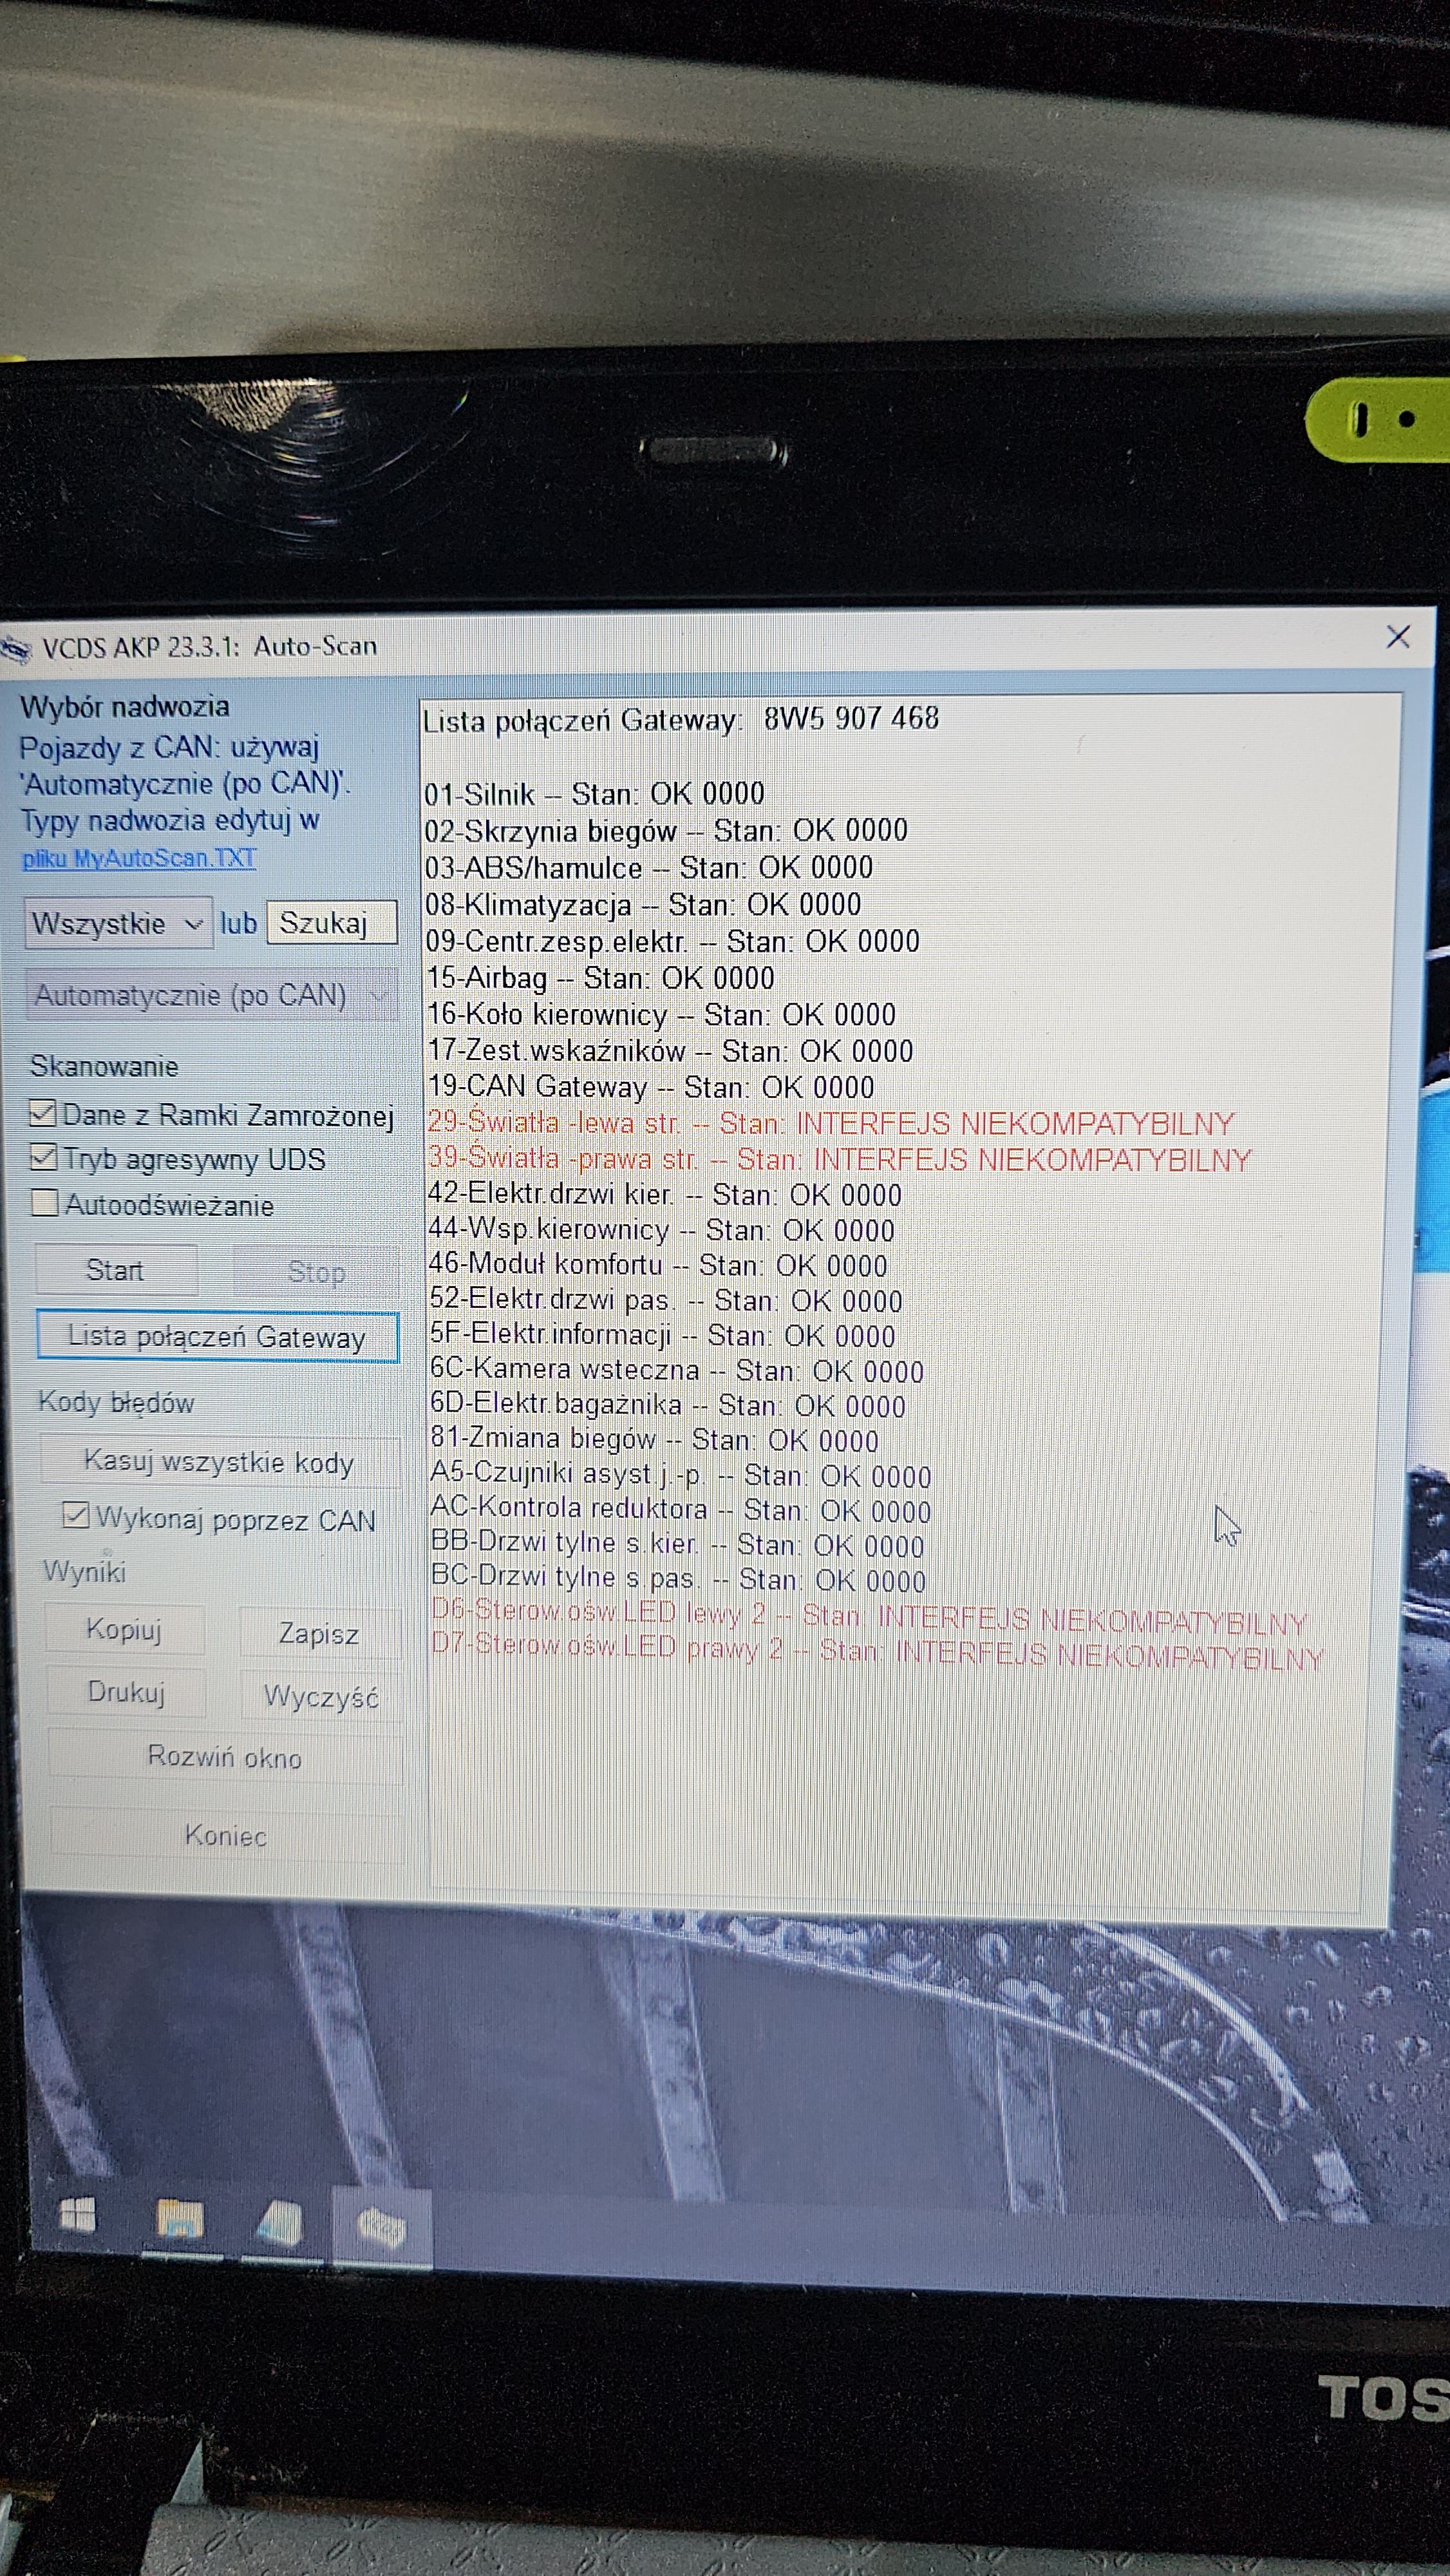The width and height of the screenshot is (1450, 2576).
Task: Select the AC-Kontrola reduktora line
Action: [681, 1509]
